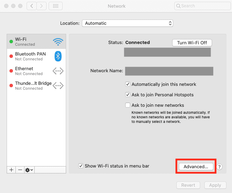Click the Bluetooth icon in service list
This screenshot has width=232, height=193.
pyautogui.click(x=58, y=56)
